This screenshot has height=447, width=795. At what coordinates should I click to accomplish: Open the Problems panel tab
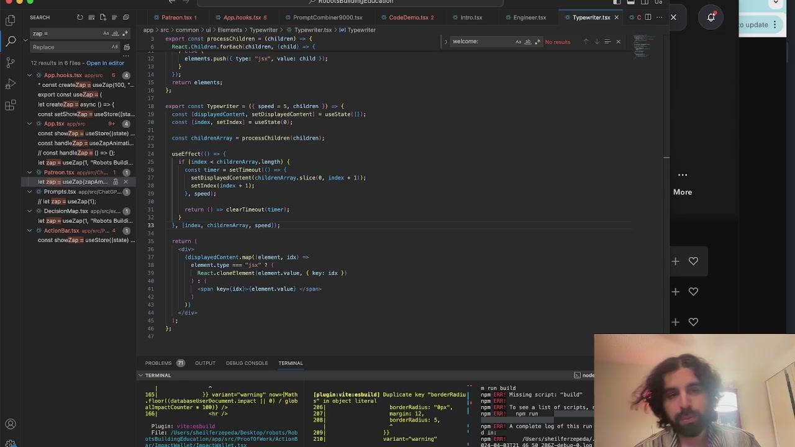[x=158, y=363]
